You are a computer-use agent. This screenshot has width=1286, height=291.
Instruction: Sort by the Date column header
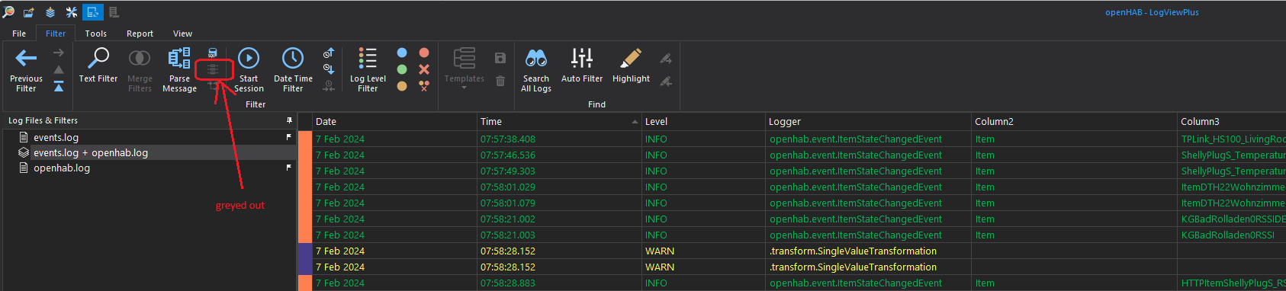[x=394, y=121]
